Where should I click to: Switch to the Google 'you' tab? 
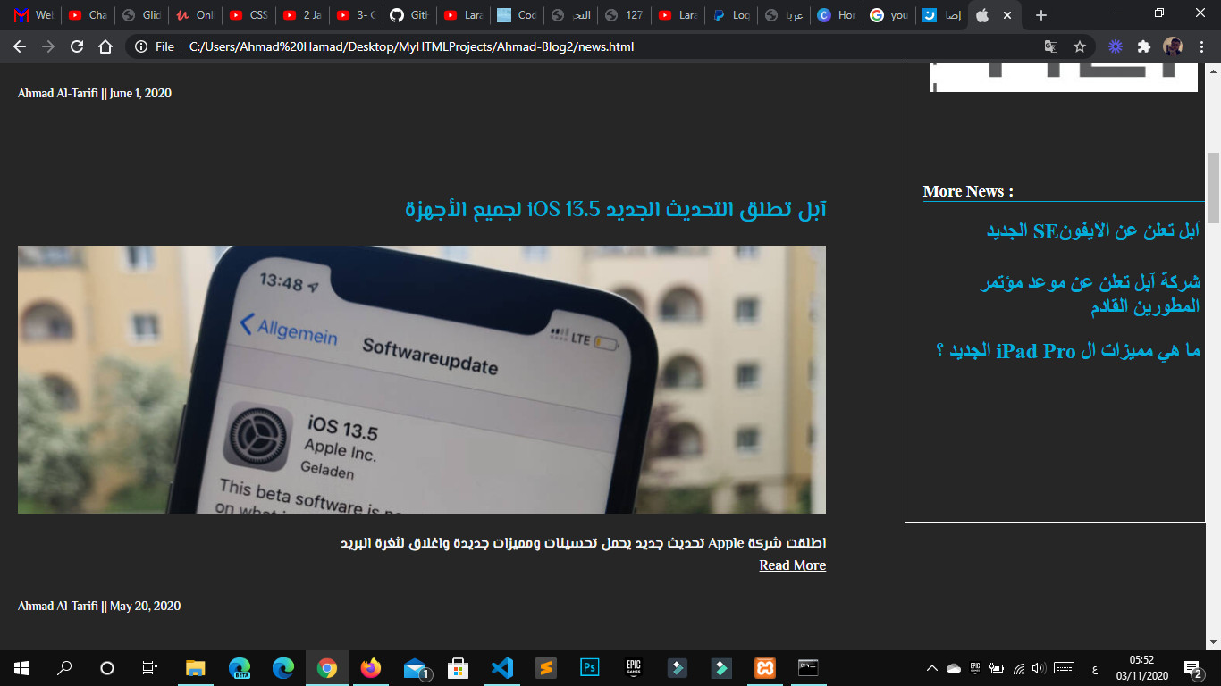click(888, 15)
